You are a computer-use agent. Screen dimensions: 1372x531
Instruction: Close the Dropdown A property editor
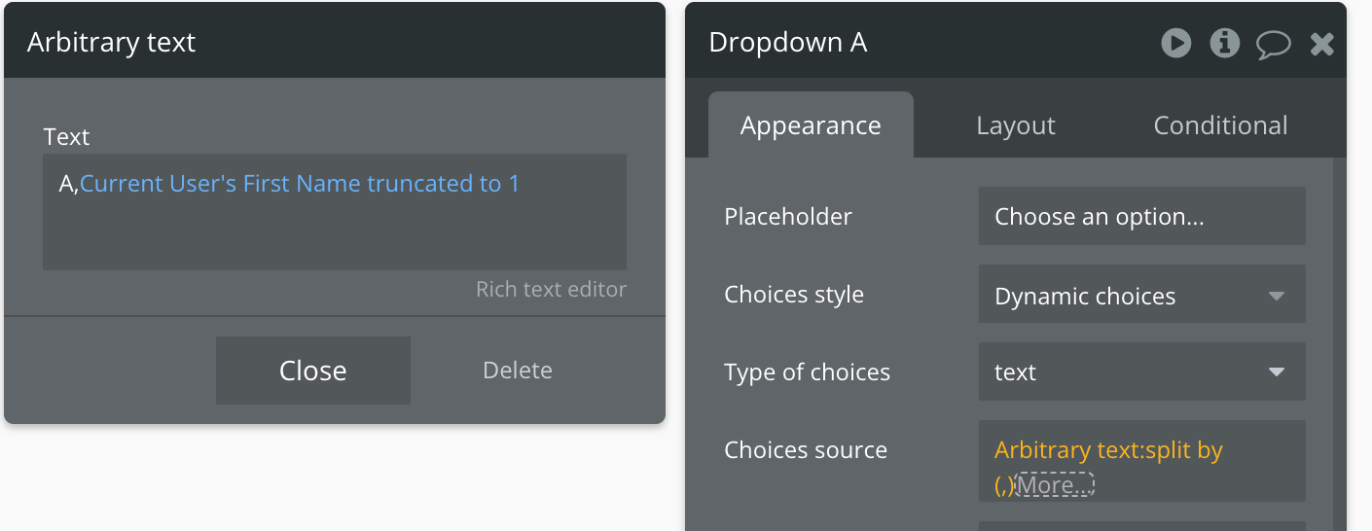(x=1321, y=44)
